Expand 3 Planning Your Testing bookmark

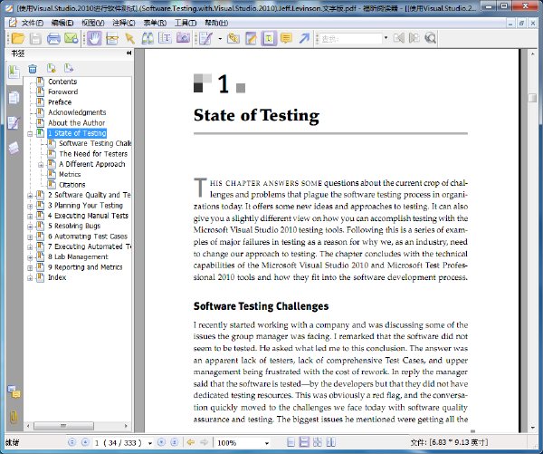(30, 206)
